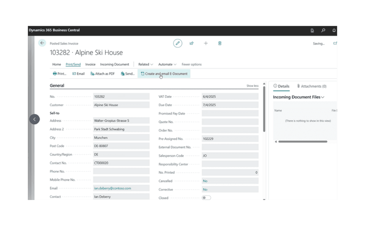Click the notifications bell icon
Screen dimensions: 365x226
click(334, 30)
